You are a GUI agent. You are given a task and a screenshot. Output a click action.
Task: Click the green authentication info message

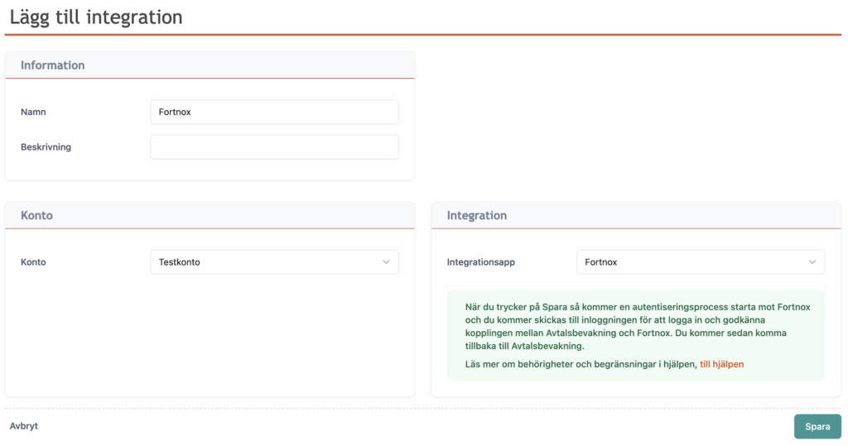click(x=636, y=326)
